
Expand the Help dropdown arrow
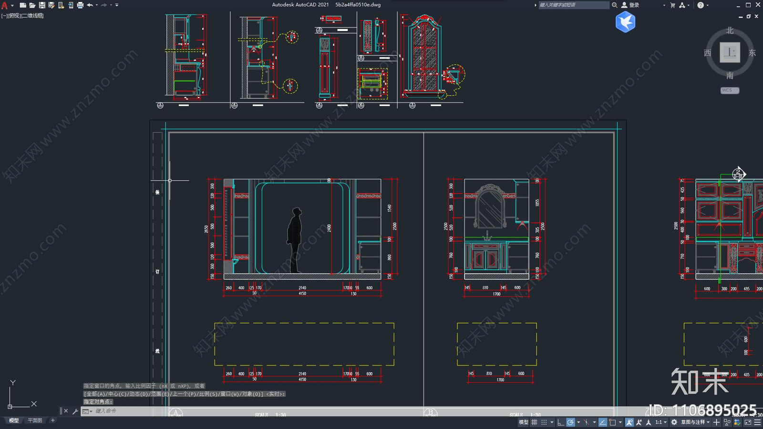(708, 5)
